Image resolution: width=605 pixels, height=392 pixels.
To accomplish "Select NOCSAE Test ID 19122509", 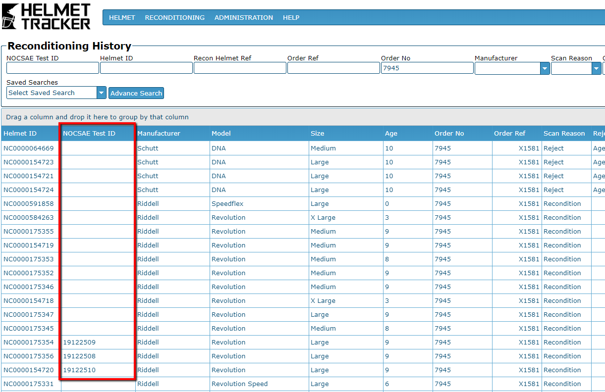I will (x=79, y=342).
